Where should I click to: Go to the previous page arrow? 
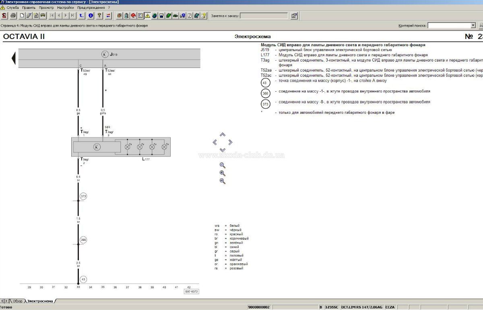59,16
